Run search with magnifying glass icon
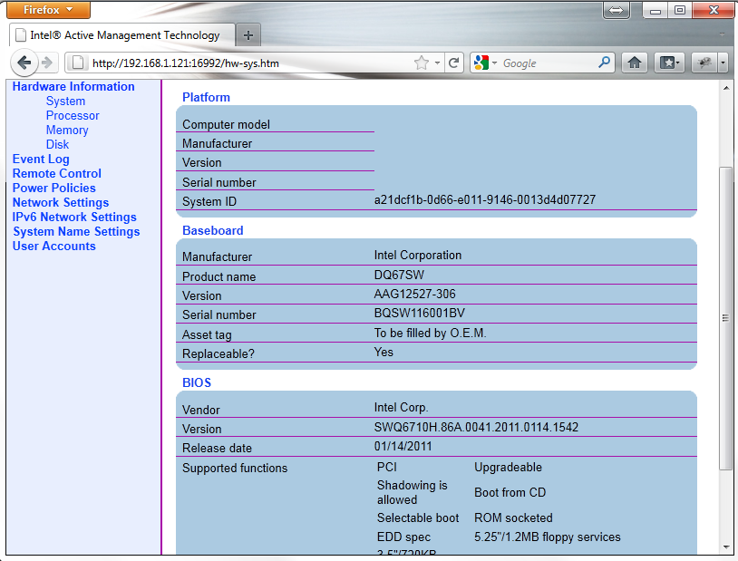 (604, 63)
